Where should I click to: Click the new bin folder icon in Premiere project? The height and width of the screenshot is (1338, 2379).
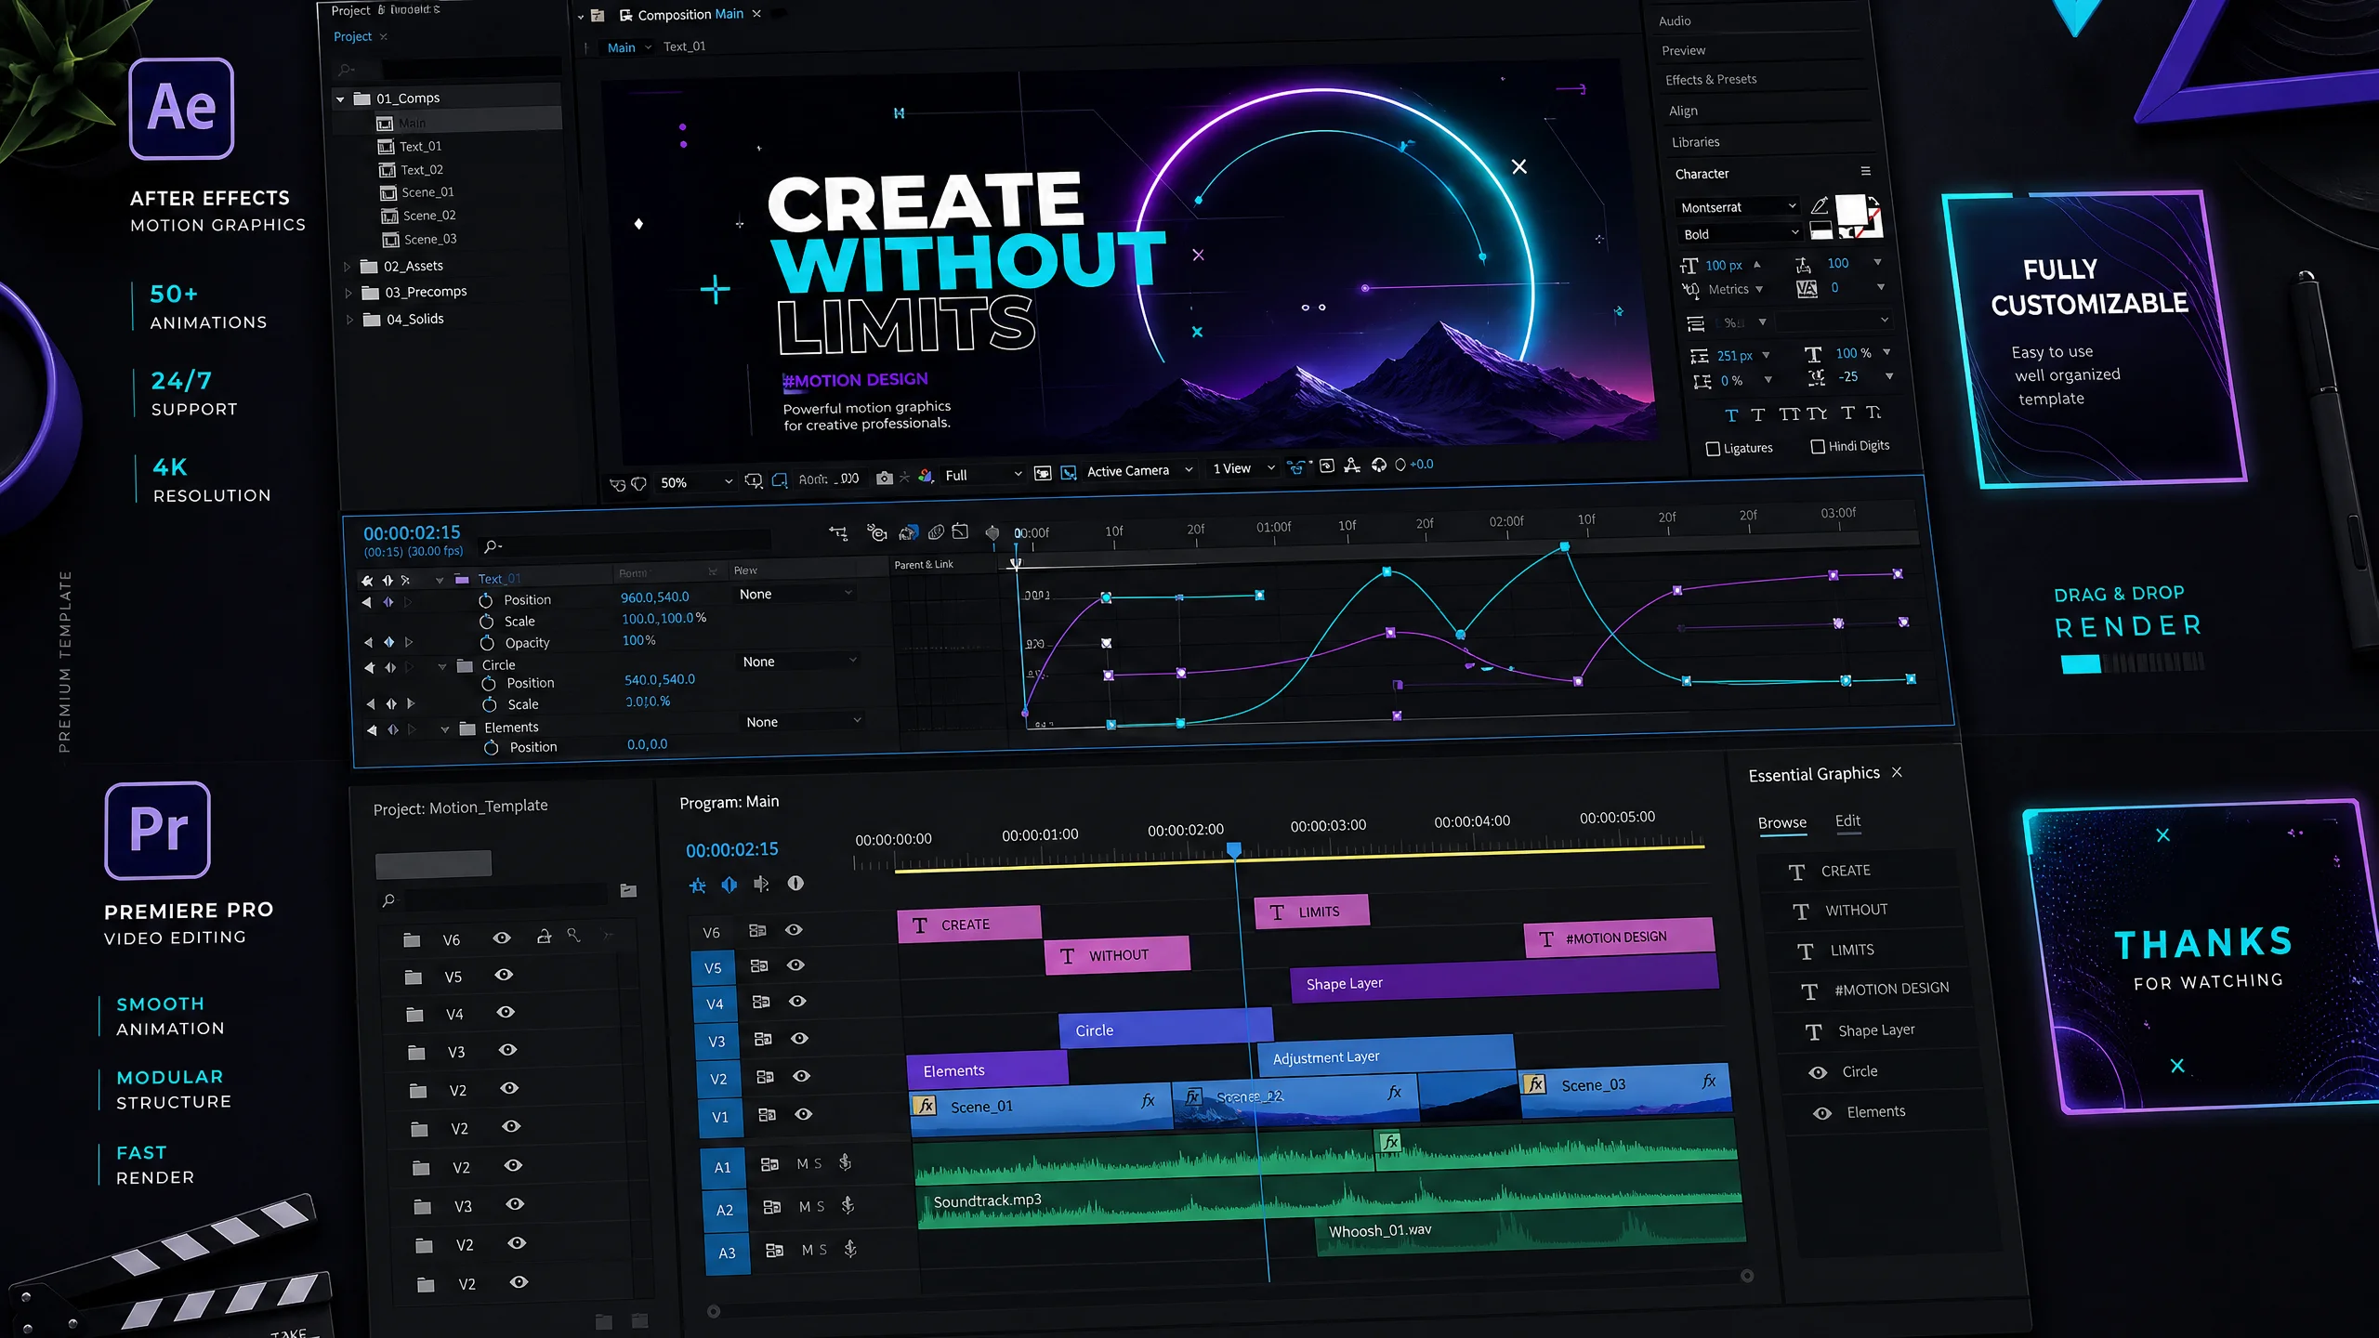(628, 891)
